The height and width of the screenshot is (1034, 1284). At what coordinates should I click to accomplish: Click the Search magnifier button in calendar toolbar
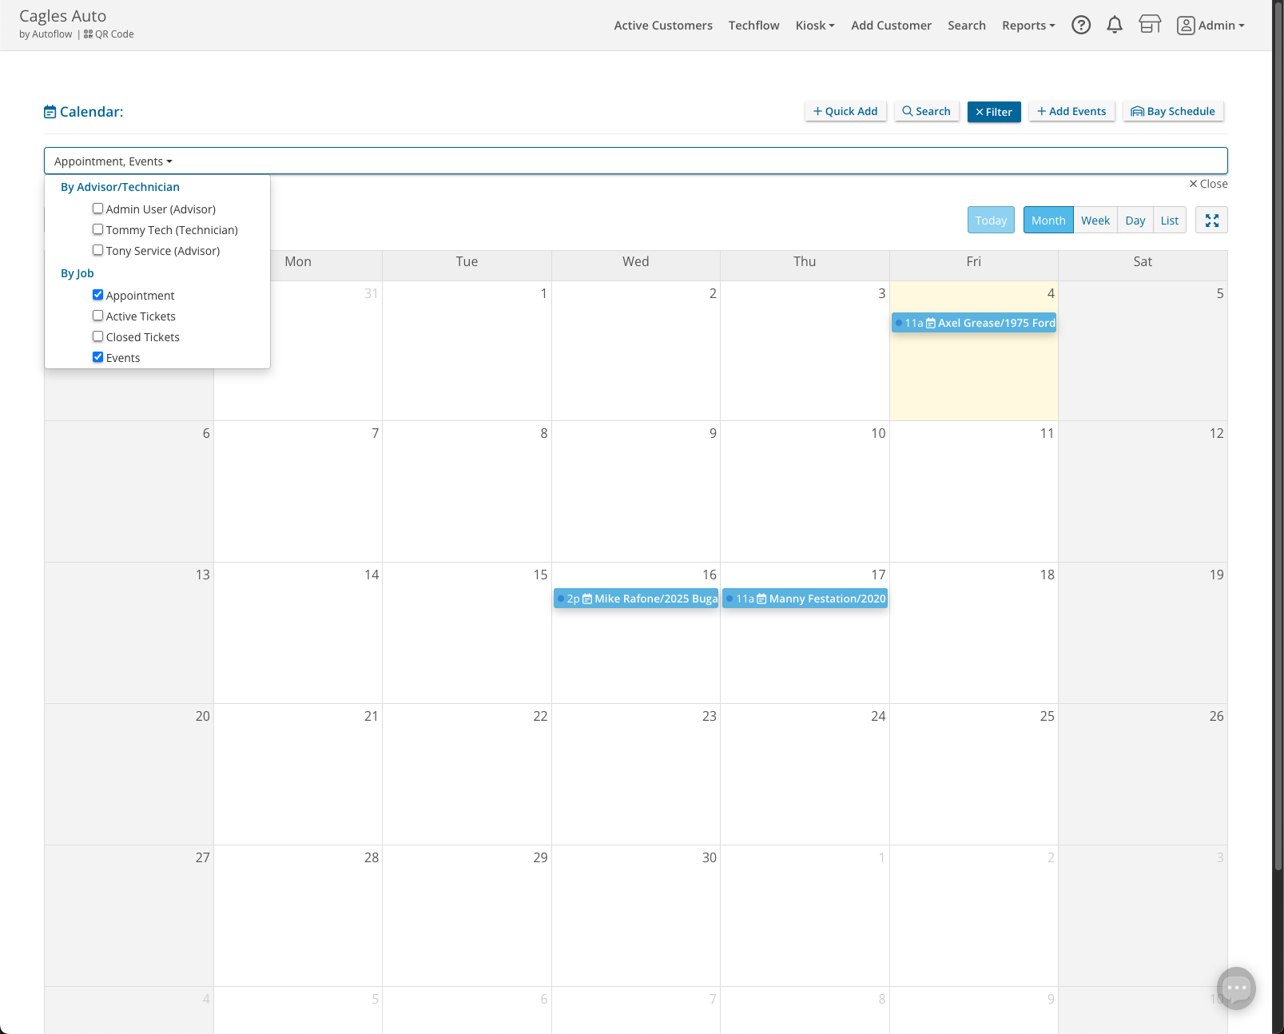(926, 112)
